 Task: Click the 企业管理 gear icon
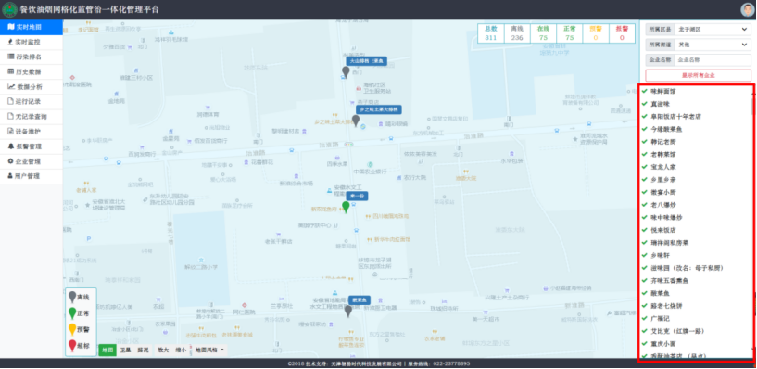point(10,161)
